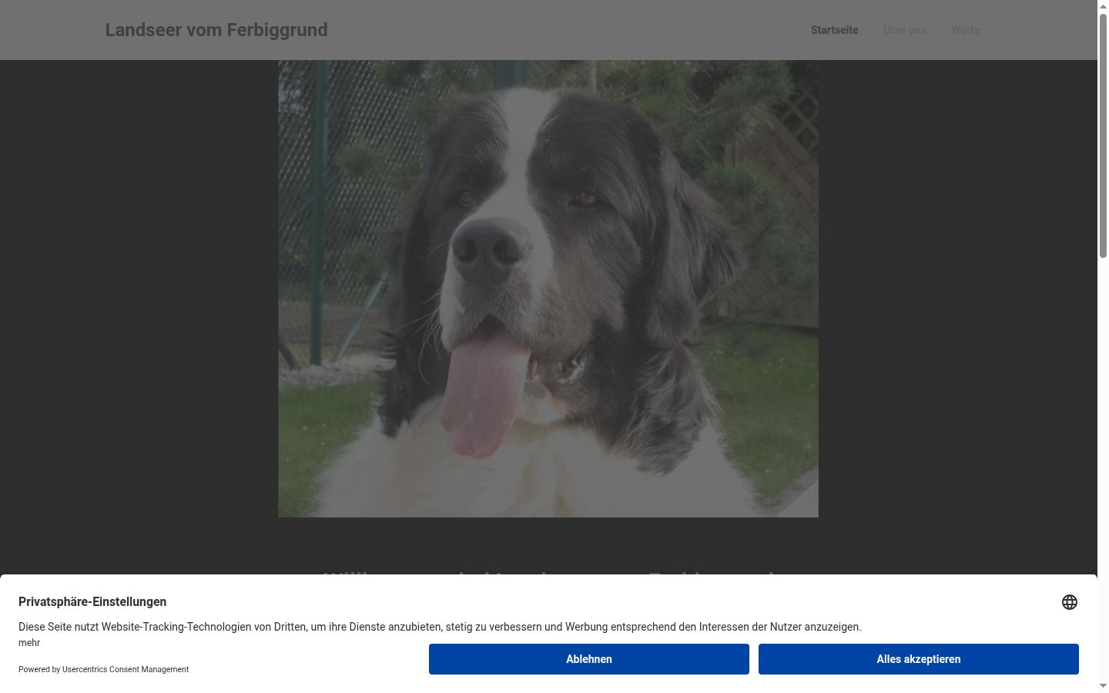Viewport: 1109px width, 693px height.
Task: Open Usercentrics Consent Management link
Action: 126,669
